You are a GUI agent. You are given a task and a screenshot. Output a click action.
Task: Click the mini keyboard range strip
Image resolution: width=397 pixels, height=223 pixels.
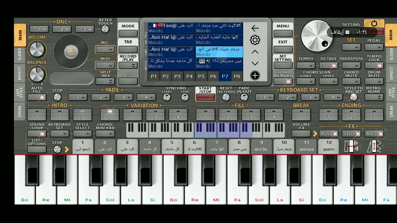(206, 130)
